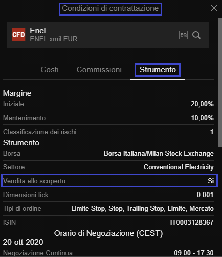Click the ISIN code IT0003128367

tap(192, 222)
